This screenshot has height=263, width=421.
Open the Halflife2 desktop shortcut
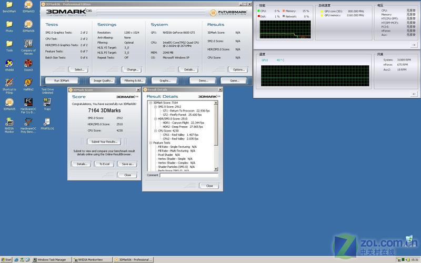28,85
